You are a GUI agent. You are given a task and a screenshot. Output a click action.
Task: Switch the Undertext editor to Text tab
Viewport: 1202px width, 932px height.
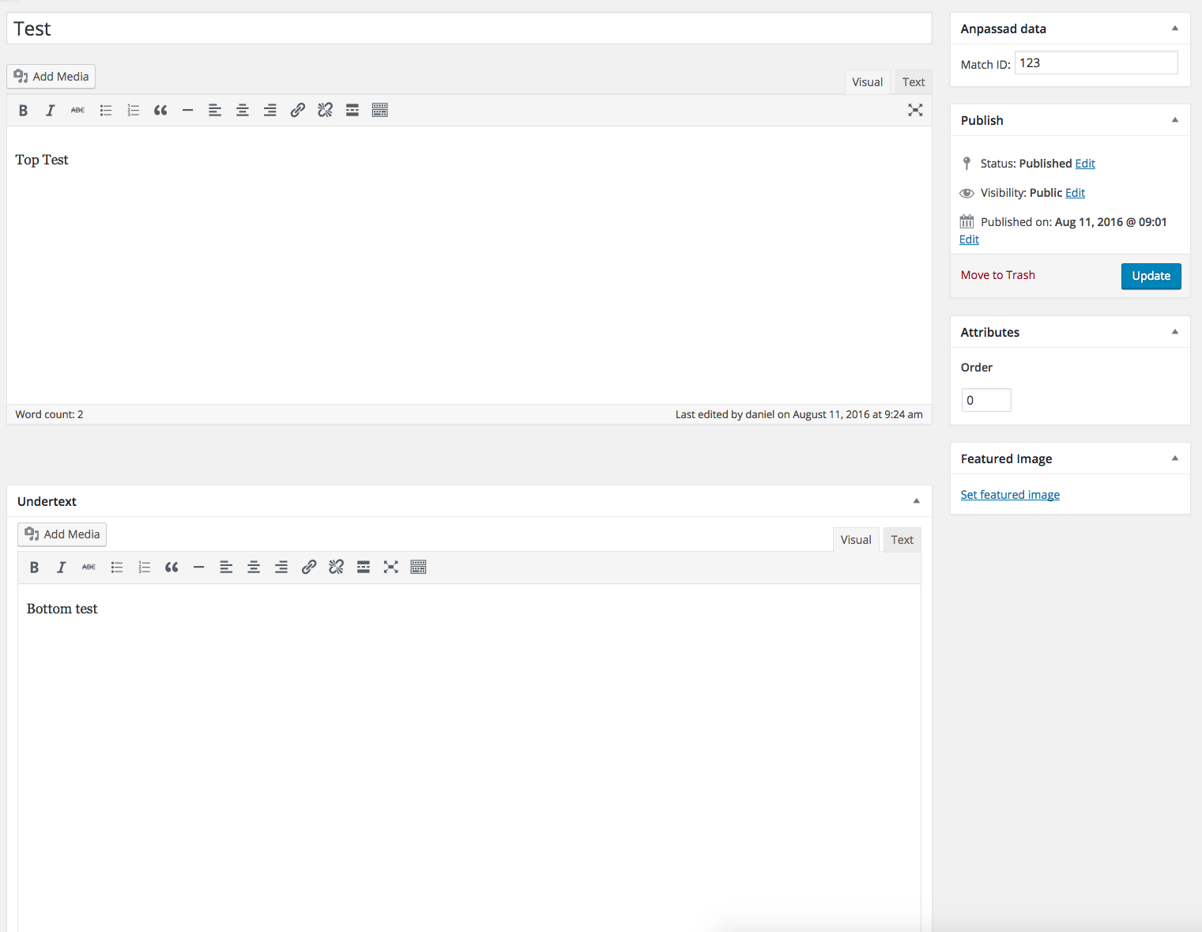(902, 540)
